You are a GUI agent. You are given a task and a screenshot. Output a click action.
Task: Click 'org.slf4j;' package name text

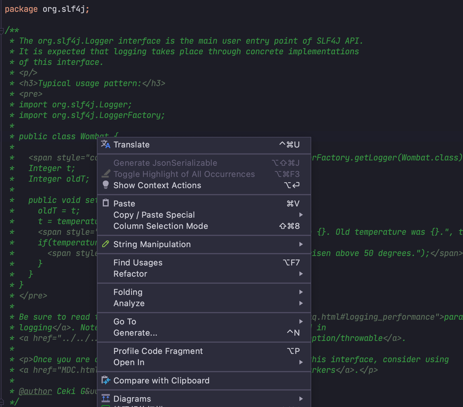(66, 9)
